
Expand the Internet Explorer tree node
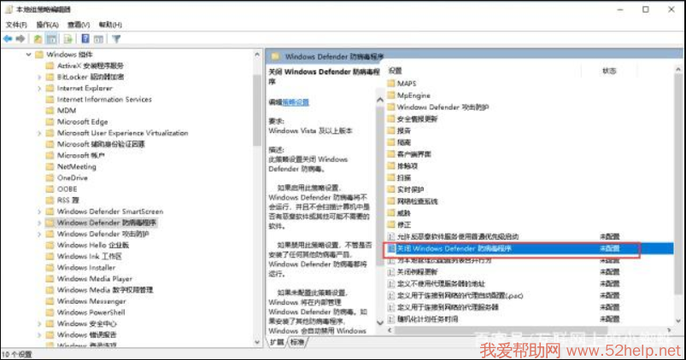(x=39, y=88)
